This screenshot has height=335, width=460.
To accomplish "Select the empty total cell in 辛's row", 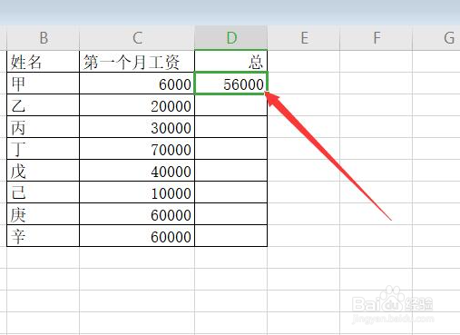I will [231, 236].
